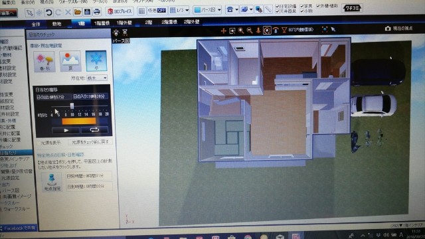The width and height of the screenshot is (425, 239).
Task: Click the person look-around icon
Action: pos(276,30)
